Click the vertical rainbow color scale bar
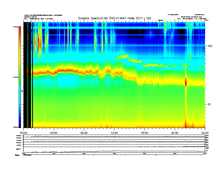Viewport: 221px width, 171px height. (20, 77)
